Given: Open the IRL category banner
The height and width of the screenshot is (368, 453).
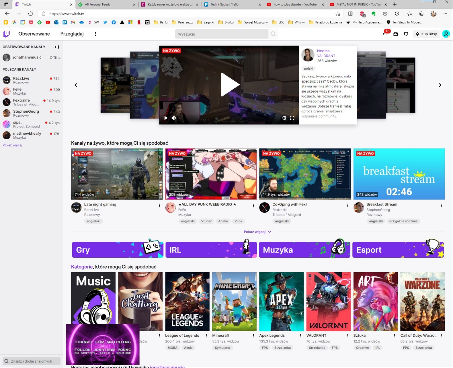Looking at the screenshot, I should 211,250.
